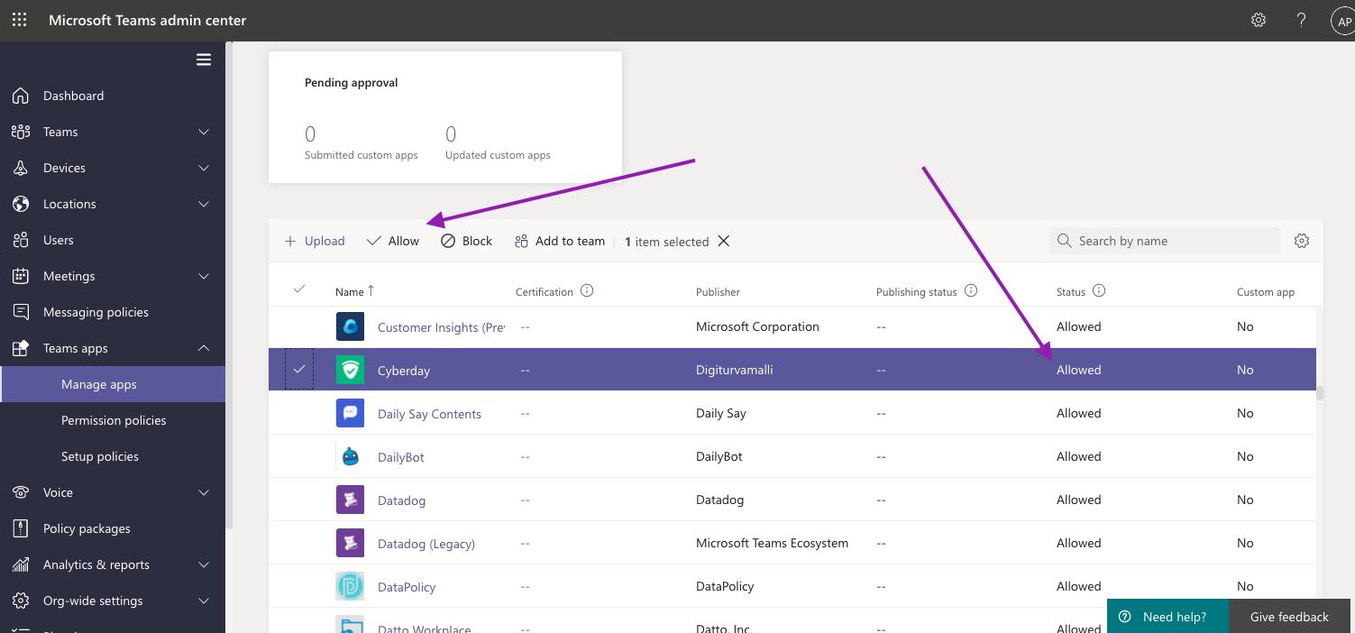This screenshot has height=633, width=1355.
Task: Click the Datadog (Legacy) app icon
Action: coord(350,543)
